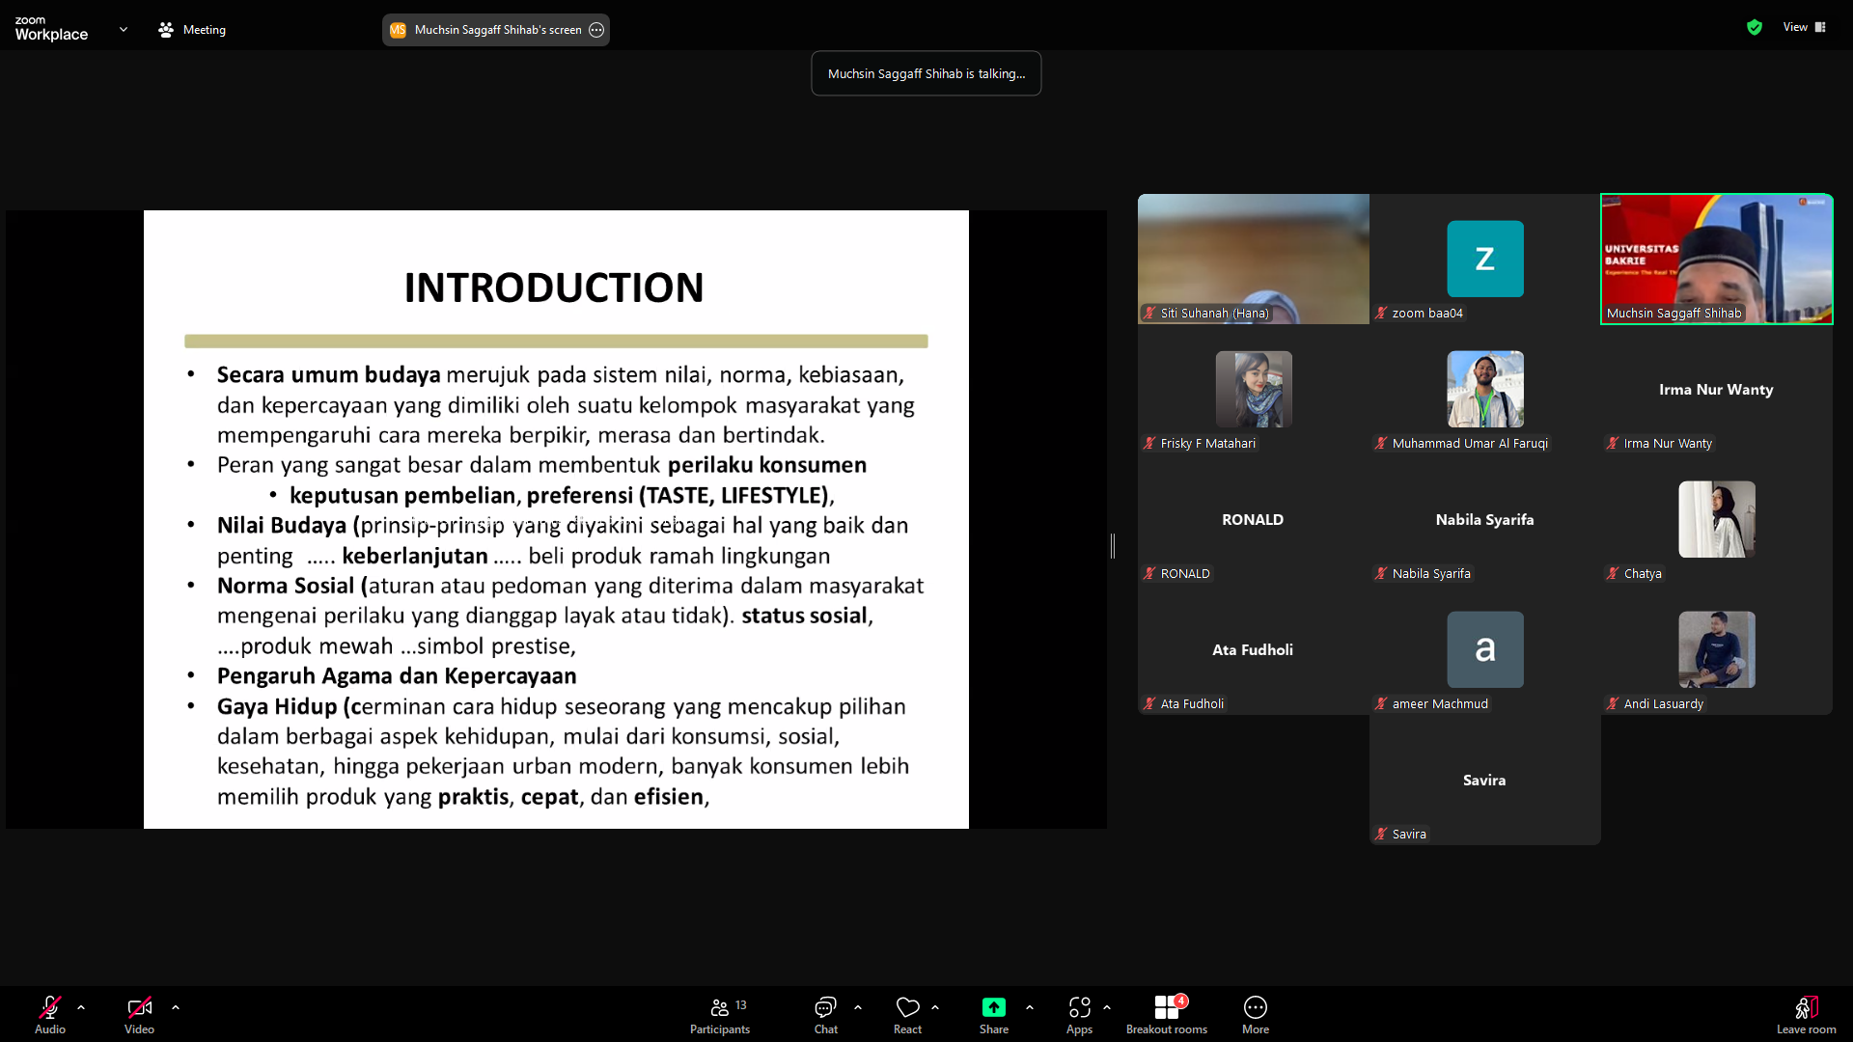Select RONALD participant tile

(1253, 519)
